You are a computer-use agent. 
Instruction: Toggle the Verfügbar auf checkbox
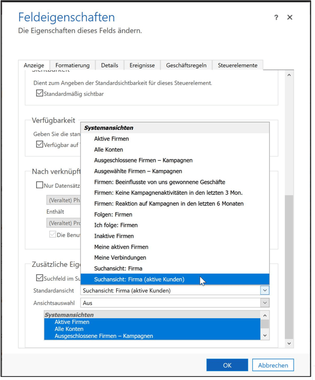(39, 144)
